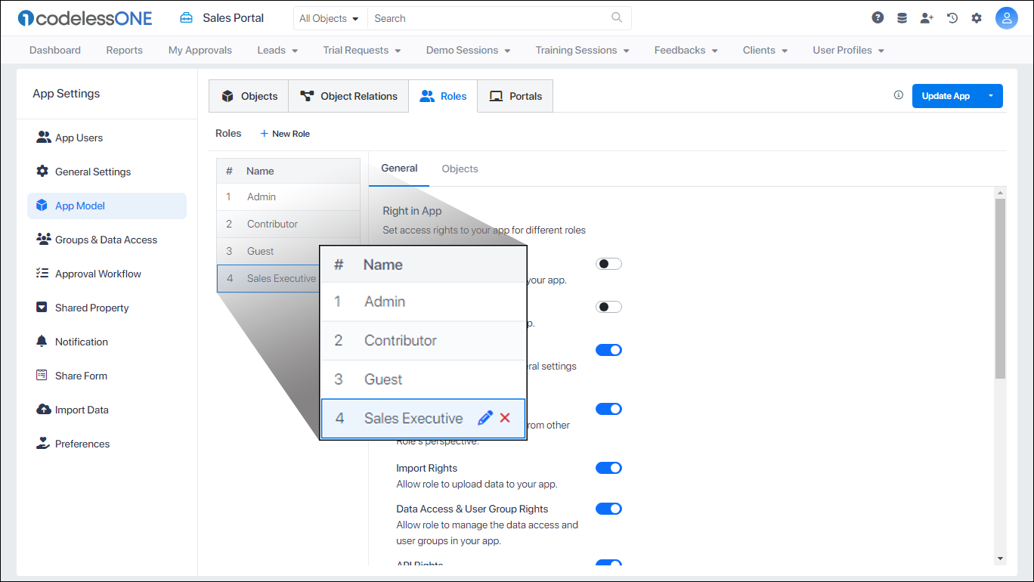Click inside the Search field
The height and width of the screenshot is (582, 1034).
[499, 17]
